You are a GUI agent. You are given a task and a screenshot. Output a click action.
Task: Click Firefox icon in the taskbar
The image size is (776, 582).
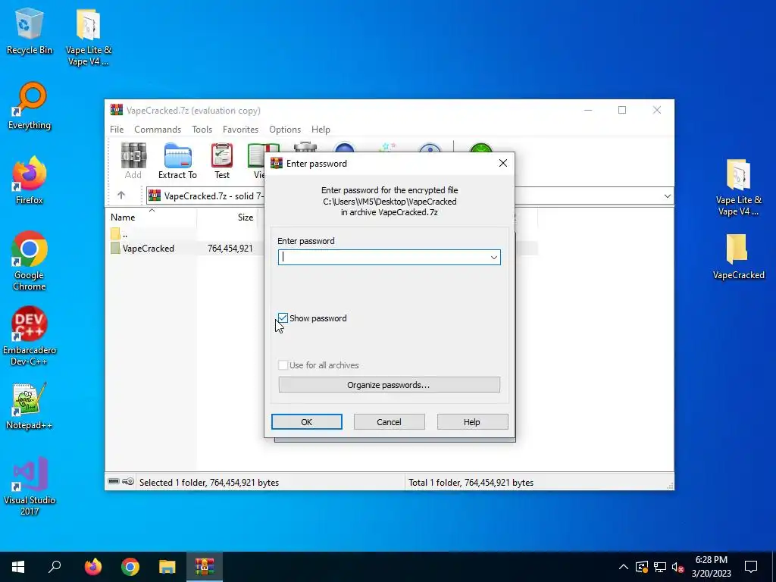pyautogui.click(x=92, y=567)
